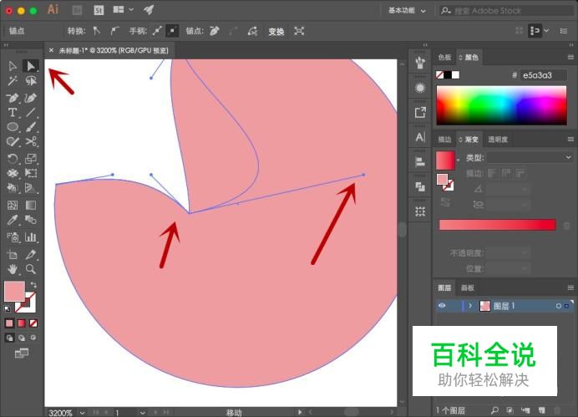The image size is (578, 417).
Task: Open zoom level 3200% dropdown
Action: pyautogui.click(x=82, y=413)
